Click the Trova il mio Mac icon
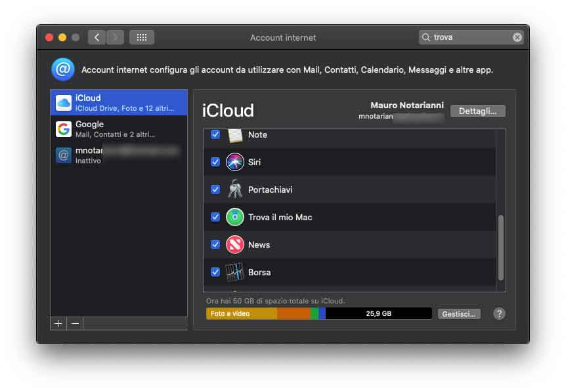 (235, 217)
